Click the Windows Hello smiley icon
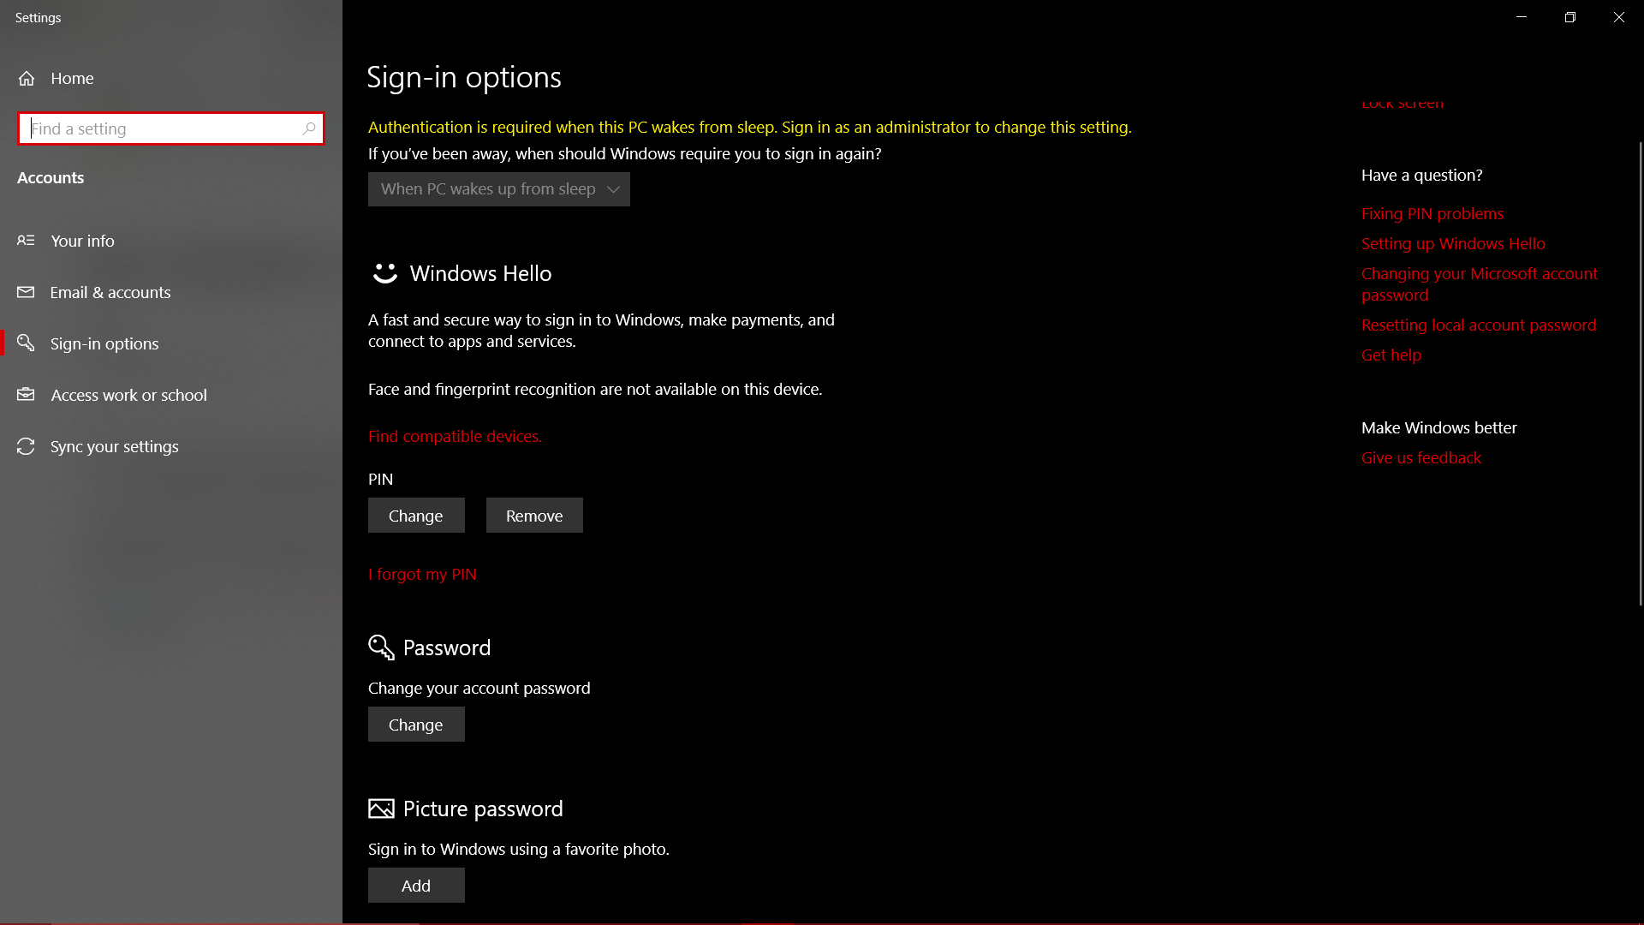1644x925 pixels. (x=384, y=273)
